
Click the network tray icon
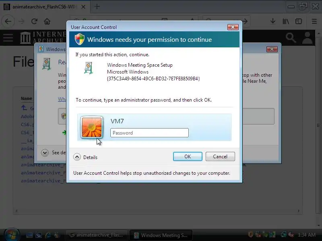284,235
